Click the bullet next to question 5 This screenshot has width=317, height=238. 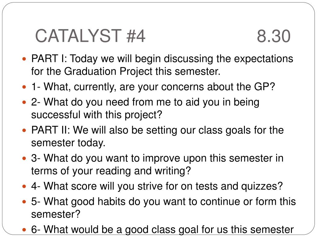tap(24, 202)
